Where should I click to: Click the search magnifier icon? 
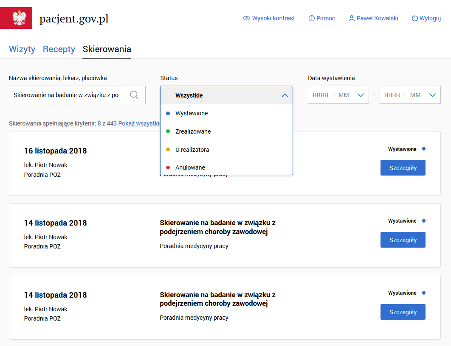pos(134,95)
